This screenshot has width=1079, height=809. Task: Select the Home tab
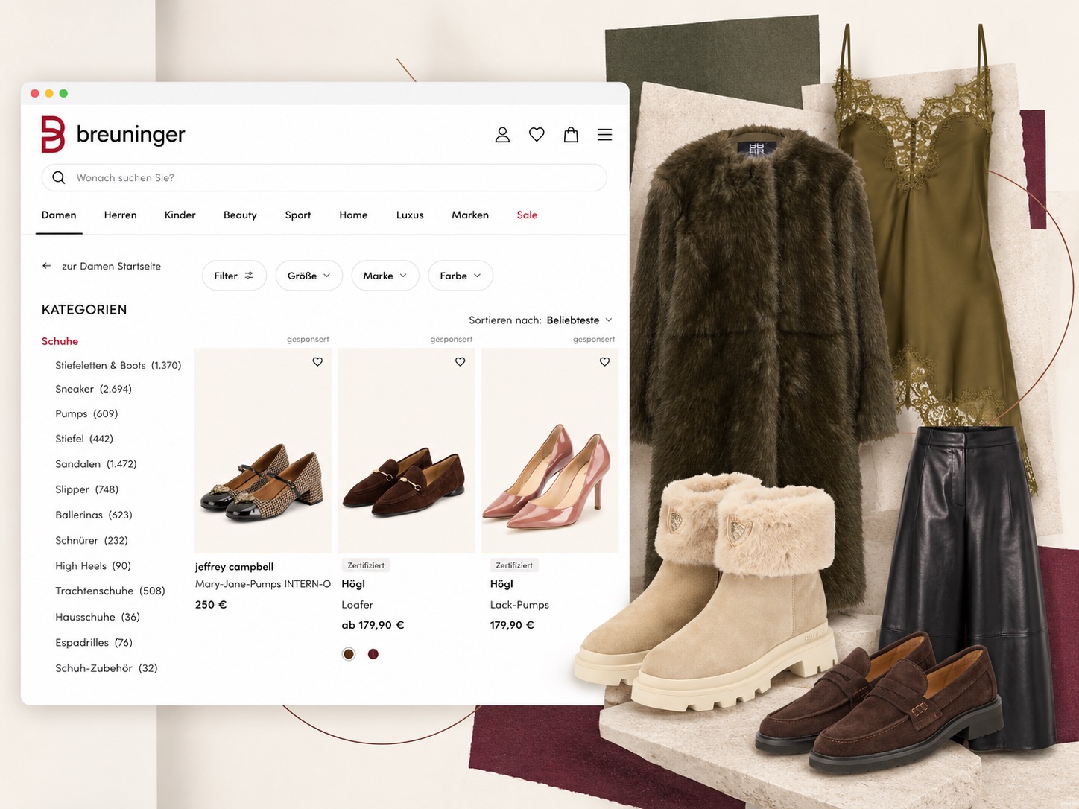pyautogui.click(x=353, y=215)
